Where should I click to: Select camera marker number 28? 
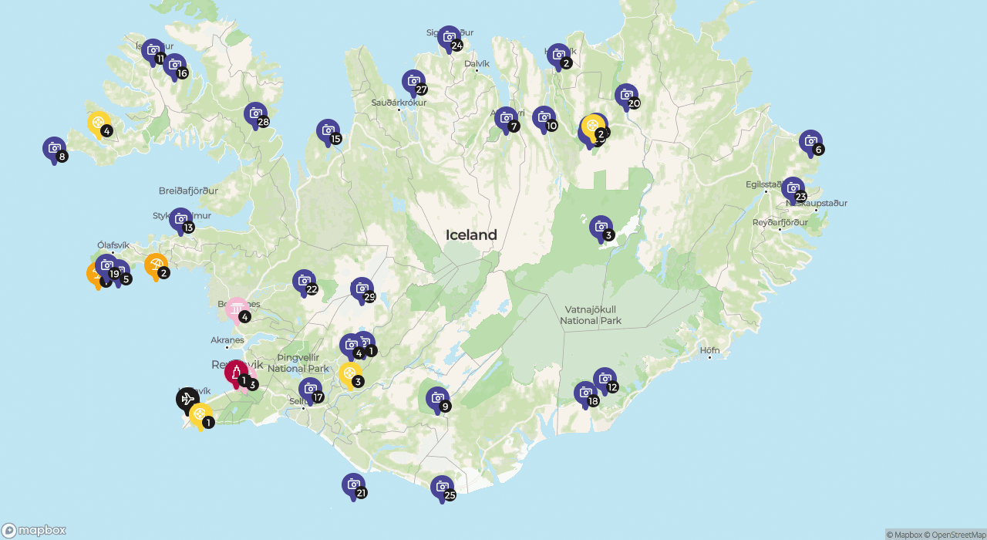click(x=255, y=114)
